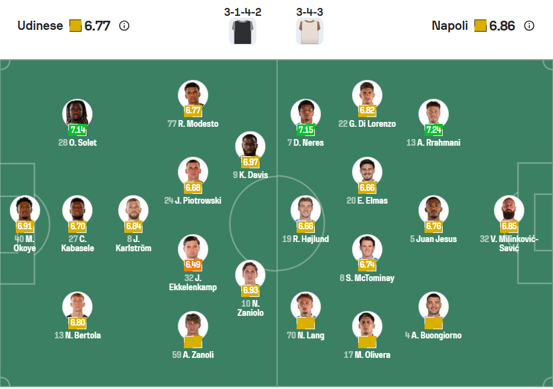Click the Udinese 6.77 team rating
The width and height of the screenshot is (553, 389).
(97, 26)
